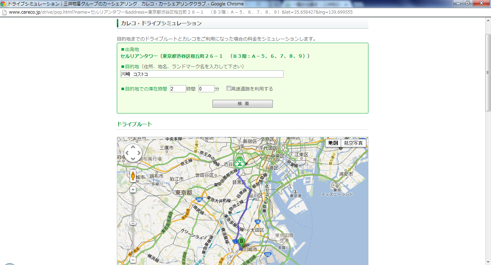
Task: Click the route 1 shield beside marker B
Action: (235, 242)
